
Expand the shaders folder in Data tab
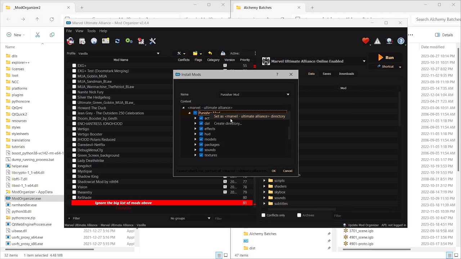point(264,186)
